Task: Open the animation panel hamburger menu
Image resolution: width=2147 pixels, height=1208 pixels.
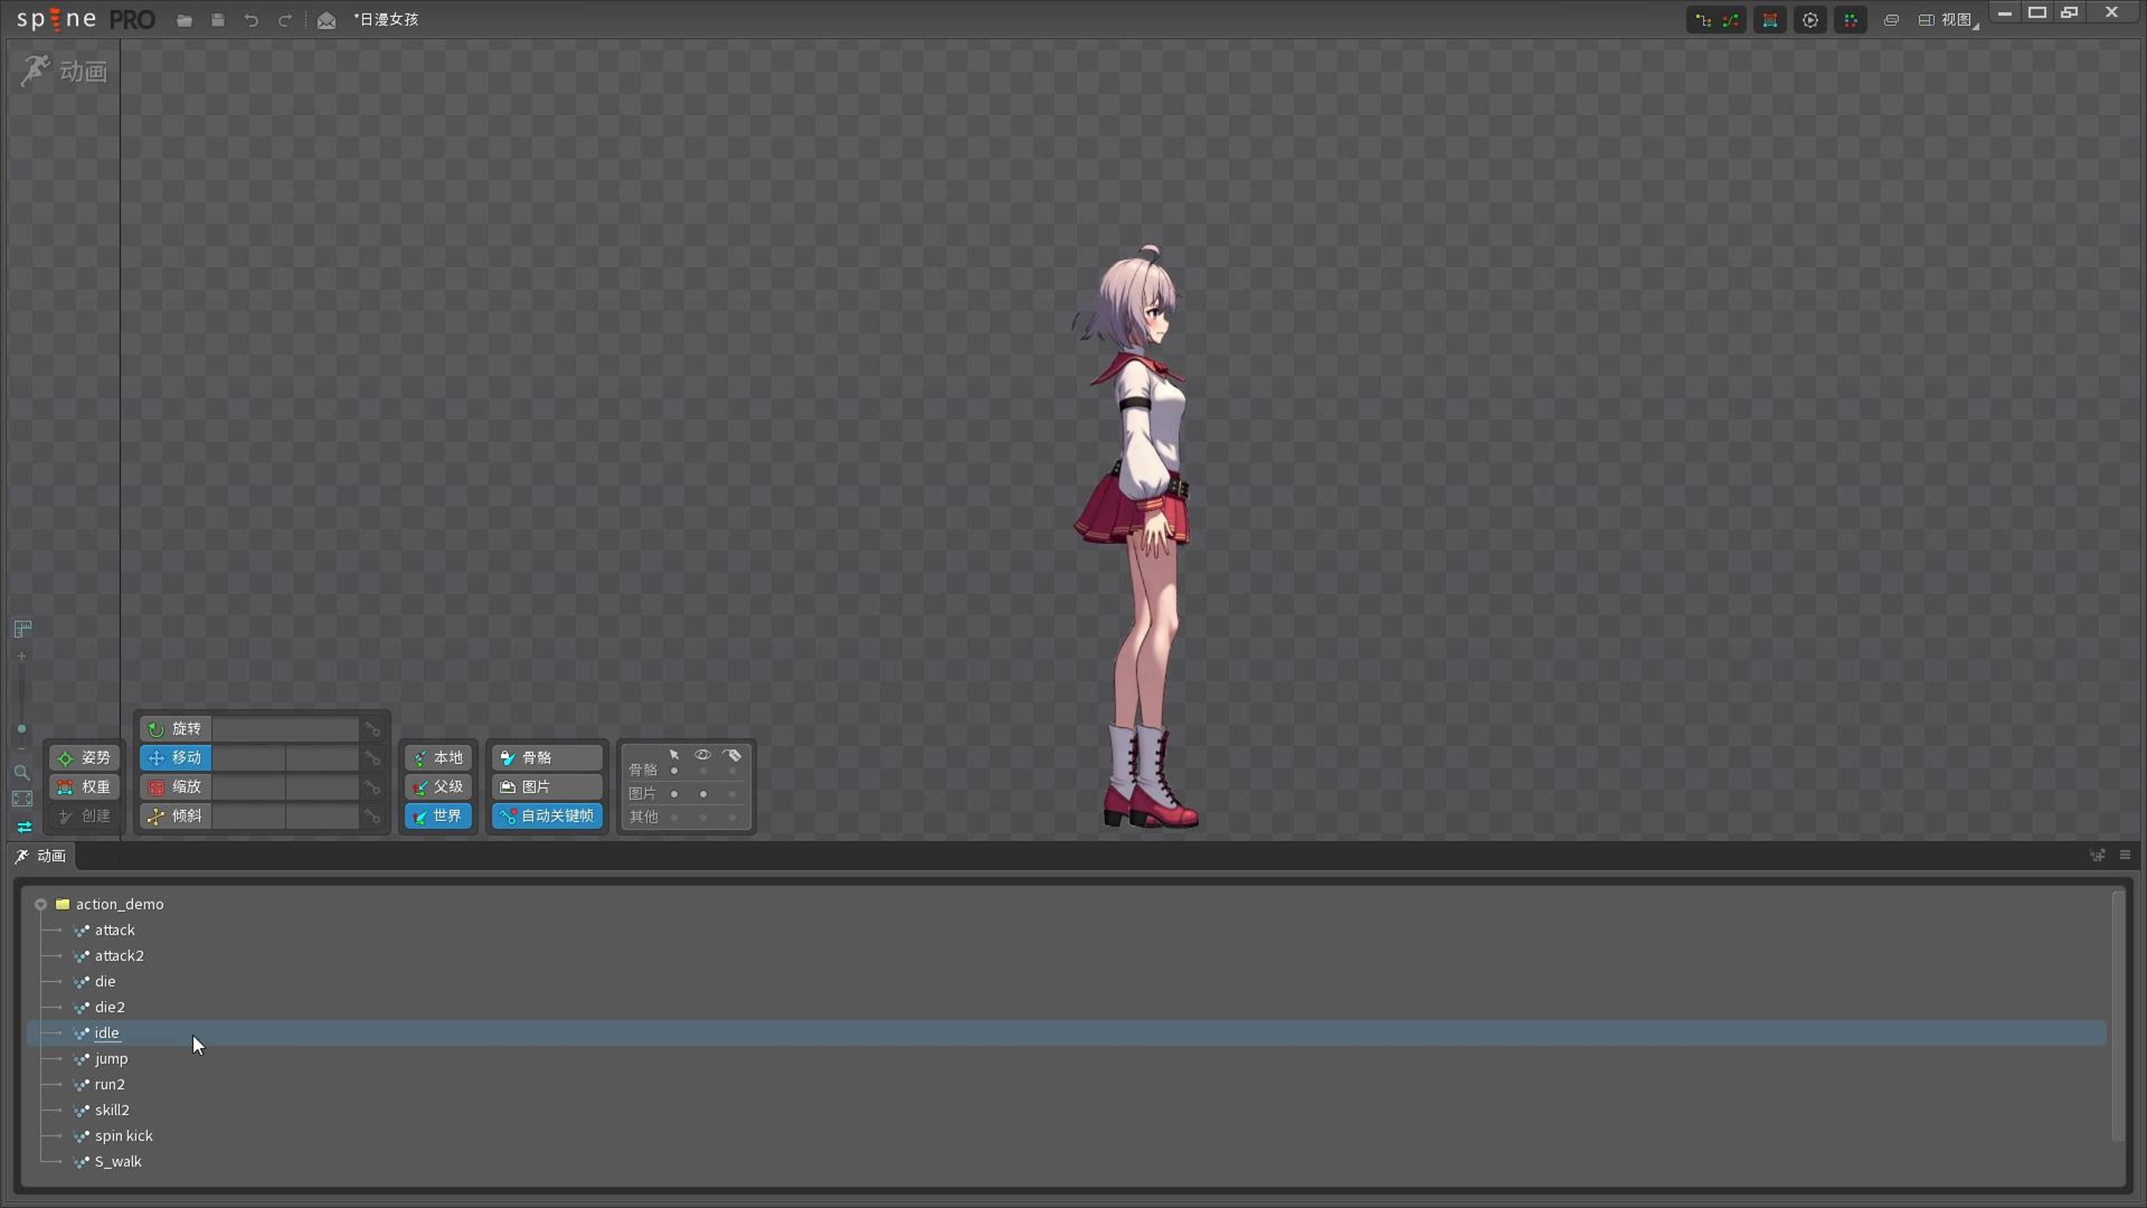Action: [x=2125, y=855]
